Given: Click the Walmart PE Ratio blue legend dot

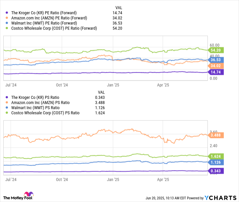Looking at the screenshot, I should click(x=7, y=23).
